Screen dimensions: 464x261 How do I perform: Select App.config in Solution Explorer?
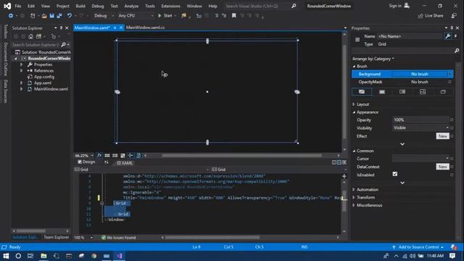pos(44,77)
